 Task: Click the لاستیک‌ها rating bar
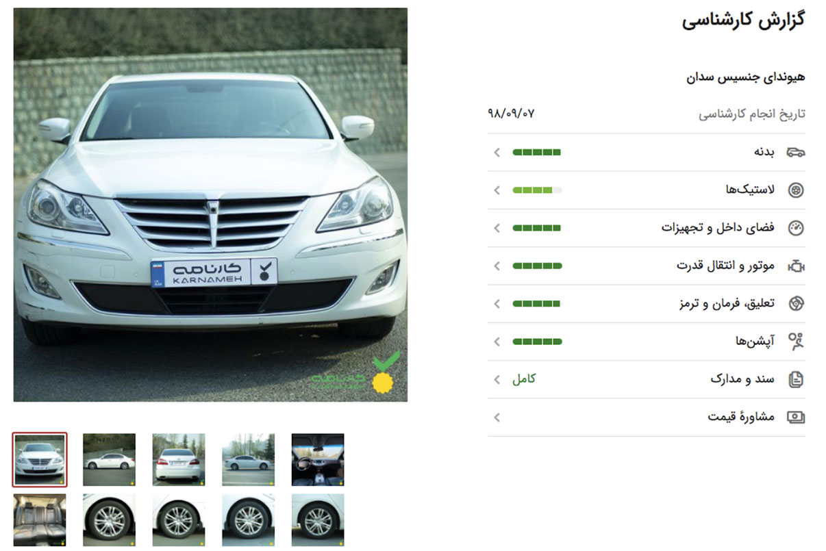(537, 190)
